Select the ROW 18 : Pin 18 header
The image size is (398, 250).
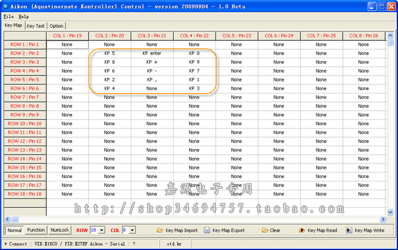[24, 194]
